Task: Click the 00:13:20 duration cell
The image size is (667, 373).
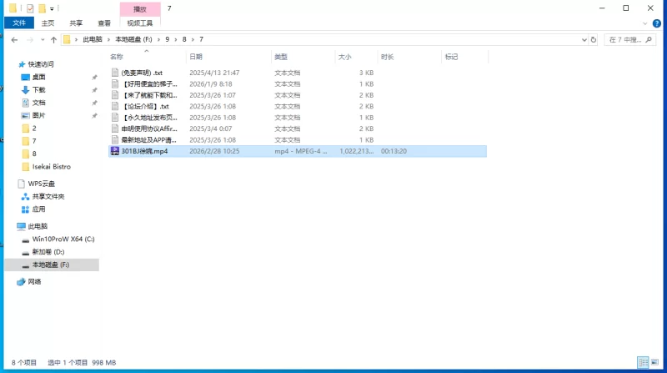Action: (394, 151)
